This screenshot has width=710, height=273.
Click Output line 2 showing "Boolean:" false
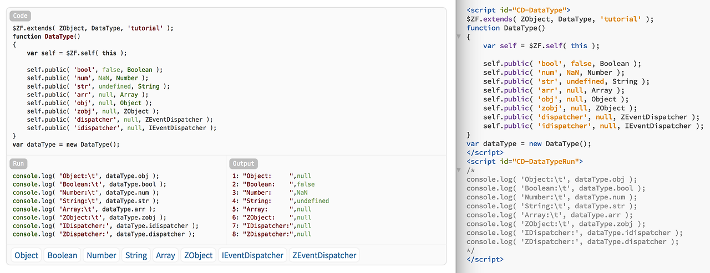pyautogui.click(x=273, y=184)
